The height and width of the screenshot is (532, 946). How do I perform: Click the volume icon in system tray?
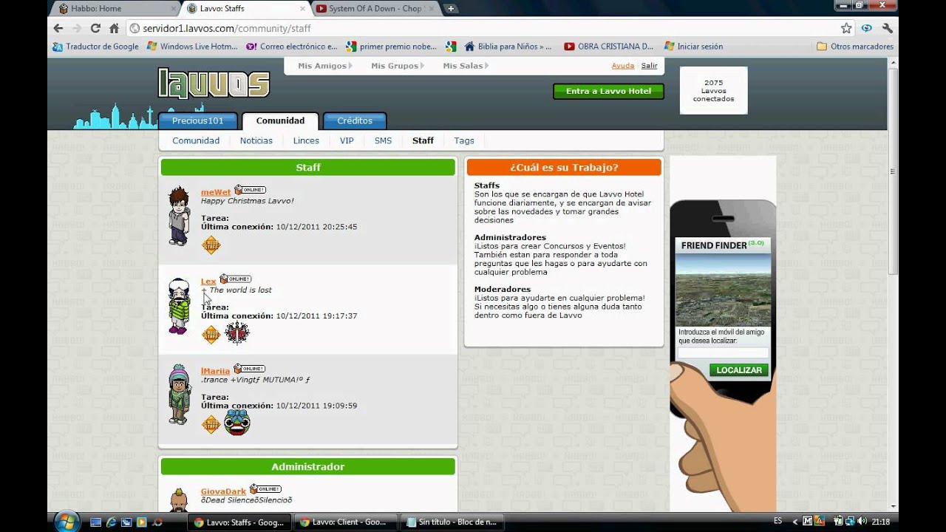click(x=862, y=521)
